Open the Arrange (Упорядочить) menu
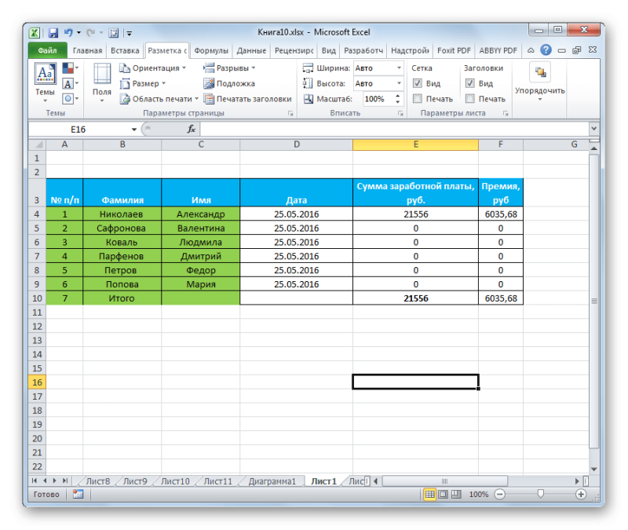Image resolution: width=628 pixels, height=530 pixels. (540, 83)
